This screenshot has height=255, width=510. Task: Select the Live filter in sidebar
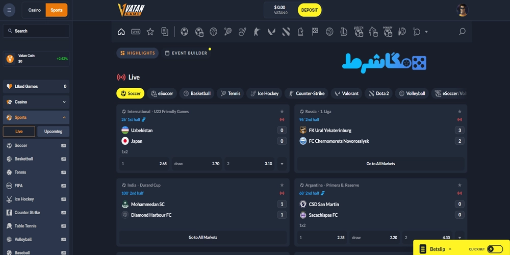click(x=19, y=132)
